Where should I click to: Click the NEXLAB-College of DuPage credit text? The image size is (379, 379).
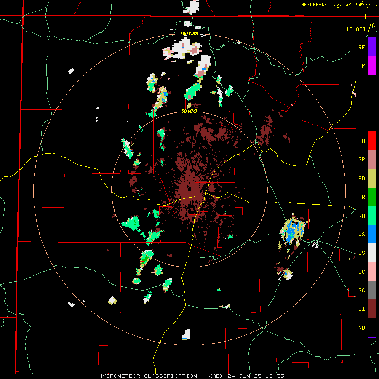[x=336, y=5]
